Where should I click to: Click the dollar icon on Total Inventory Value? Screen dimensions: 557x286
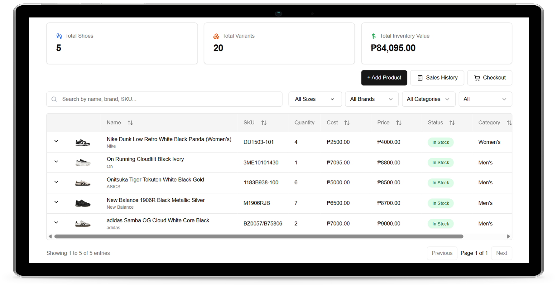pos(373,36)
